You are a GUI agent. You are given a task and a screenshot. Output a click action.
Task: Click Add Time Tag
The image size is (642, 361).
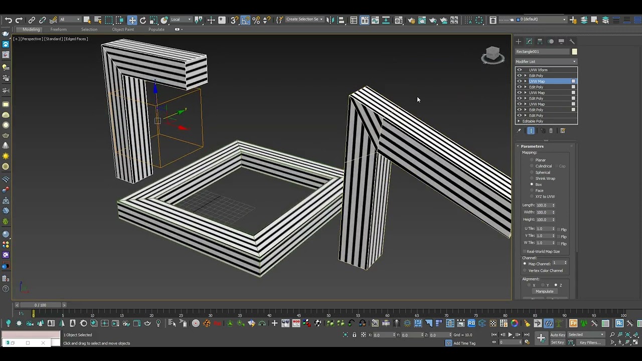click(x=464, y=343)
